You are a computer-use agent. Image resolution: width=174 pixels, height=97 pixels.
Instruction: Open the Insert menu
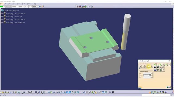point(19,4)
